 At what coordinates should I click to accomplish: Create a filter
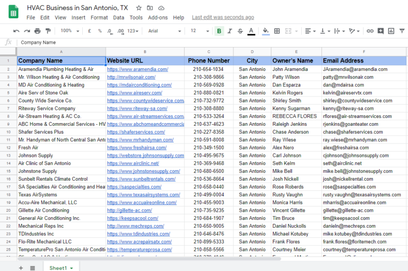(402, 31)
